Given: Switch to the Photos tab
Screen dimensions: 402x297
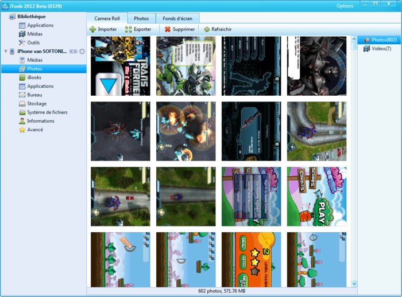Looking at the screenshot, I should 141,18.
